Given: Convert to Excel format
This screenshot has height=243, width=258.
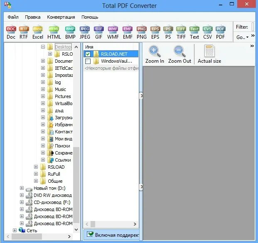Looking at the screenshot, I should click(x=38, y=32).
